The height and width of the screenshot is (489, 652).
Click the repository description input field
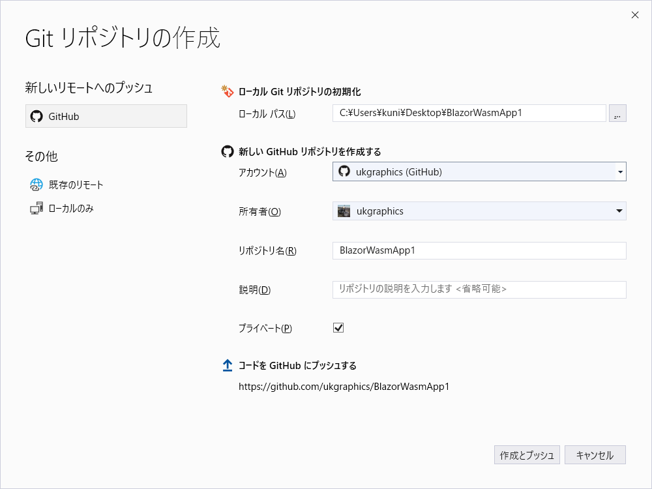[479, 289]
